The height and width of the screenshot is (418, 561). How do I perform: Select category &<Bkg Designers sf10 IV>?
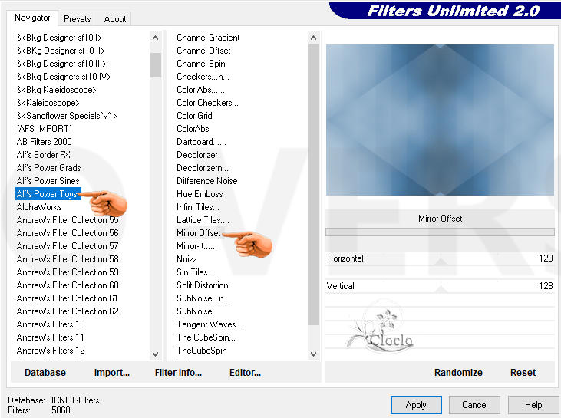click(64, 77)
